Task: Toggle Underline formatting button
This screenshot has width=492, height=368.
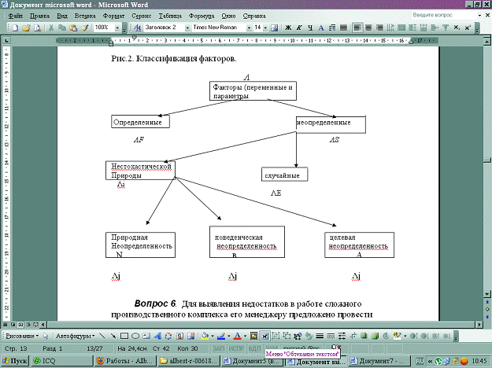Action: tap(311, 28)
